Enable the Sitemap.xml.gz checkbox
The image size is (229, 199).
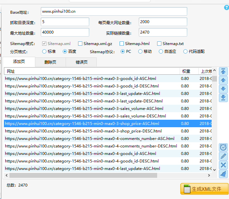tap(80, 44)
